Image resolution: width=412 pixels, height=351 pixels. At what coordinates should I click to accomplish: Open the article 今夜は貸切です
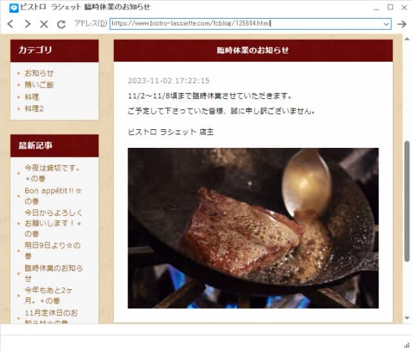pyautogui.click(x=52, y=173)
